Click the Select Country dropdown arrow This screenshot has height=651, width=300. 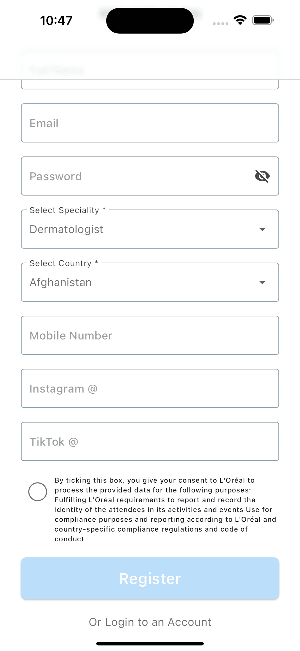point(262,282)
